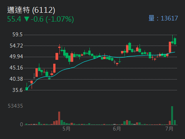
Task: Click the 53435 volume axis label
Action: 15,106
